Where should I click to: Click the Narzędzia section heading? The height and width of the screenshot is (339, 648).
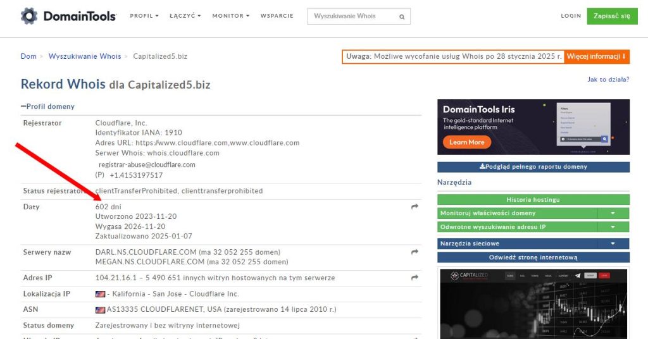pyautogui.click(x=454, y=182)
